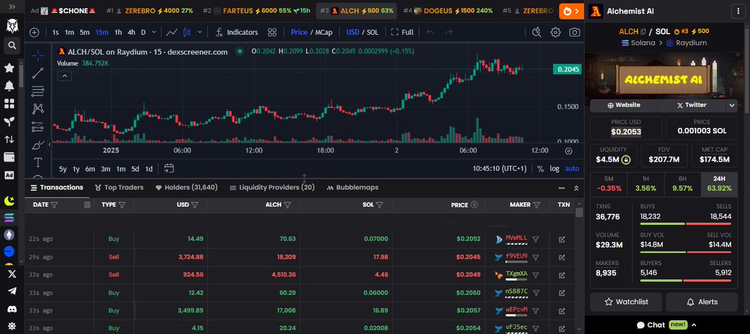Click the Website button

(x=624, y=106)
